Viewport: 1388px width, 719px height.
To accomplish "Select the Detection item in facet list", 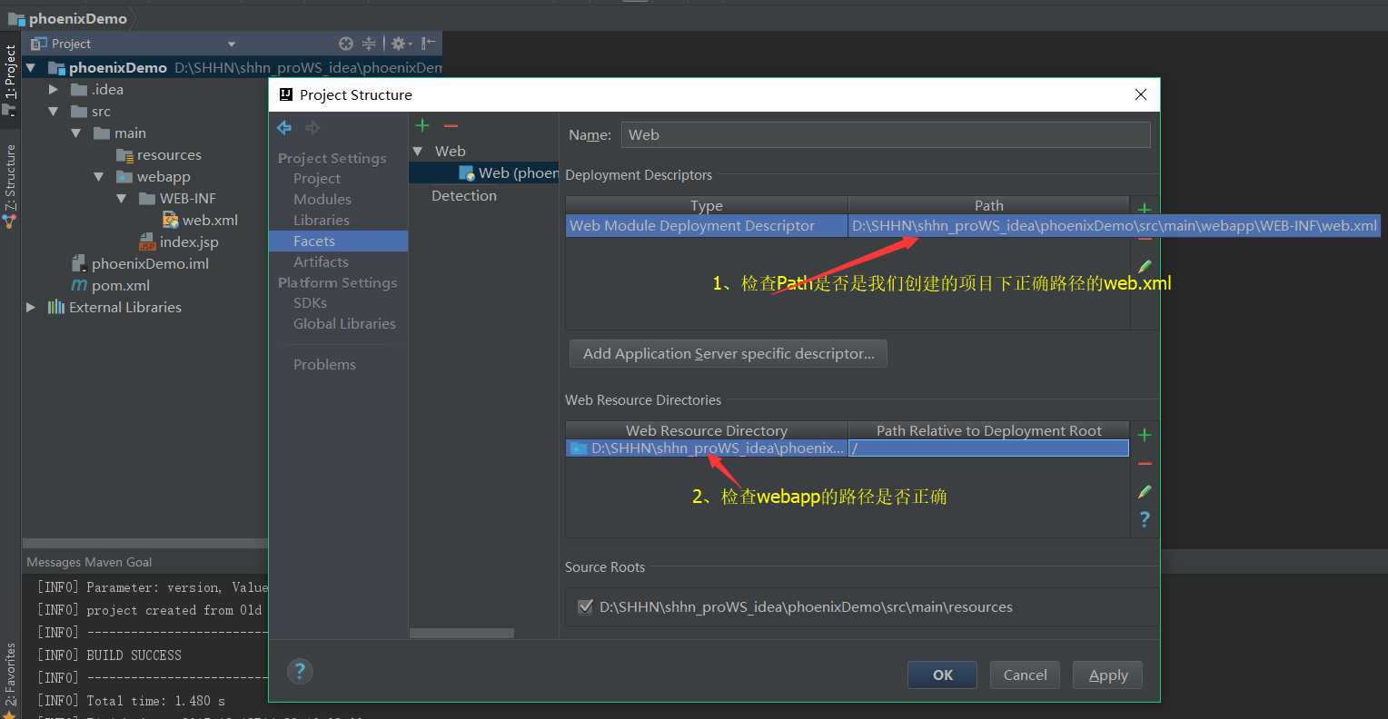I will click(x=464, y=196).
